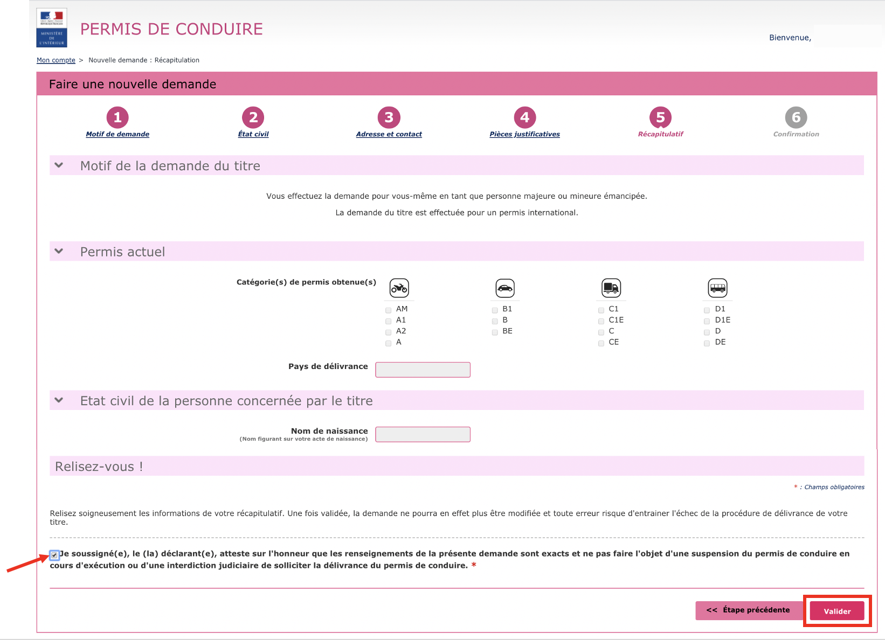Screen dimensions: 885x640
Task: Open the Mon compte breadcrumb link
Action: (x=56, y=60)
